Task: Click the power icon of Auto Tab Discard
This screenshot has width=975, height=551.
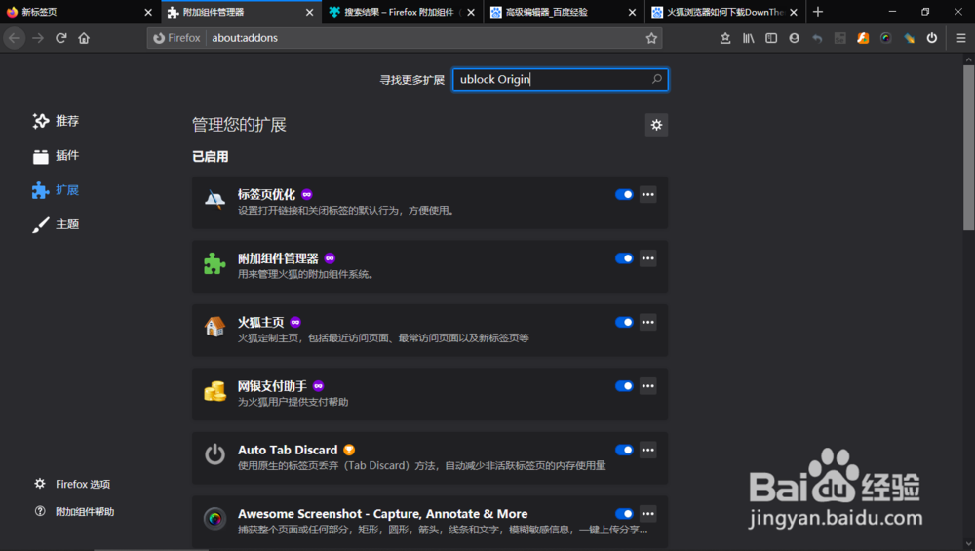Action: pyautogui.click(x=214, y=454)
